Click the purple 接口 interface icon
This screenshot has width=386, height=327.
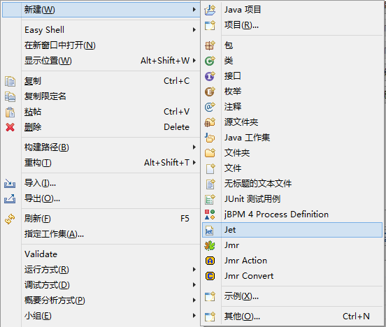210,76
